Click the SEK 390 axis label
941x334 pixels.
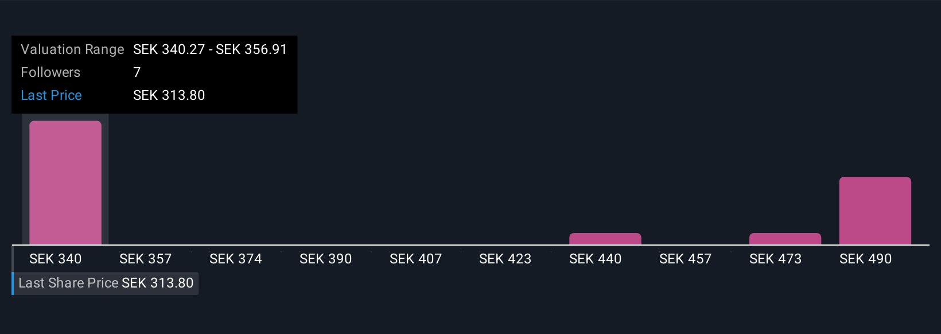click(x=326, y=259)
